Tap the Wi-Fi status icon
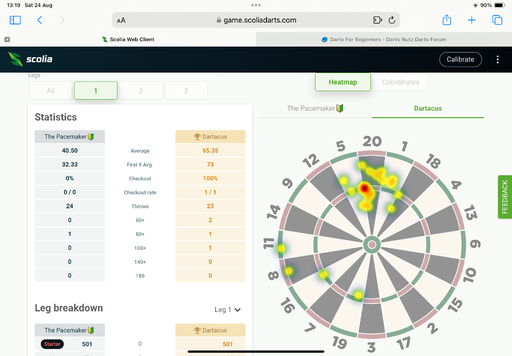512x356 pixels. [475, 5]
